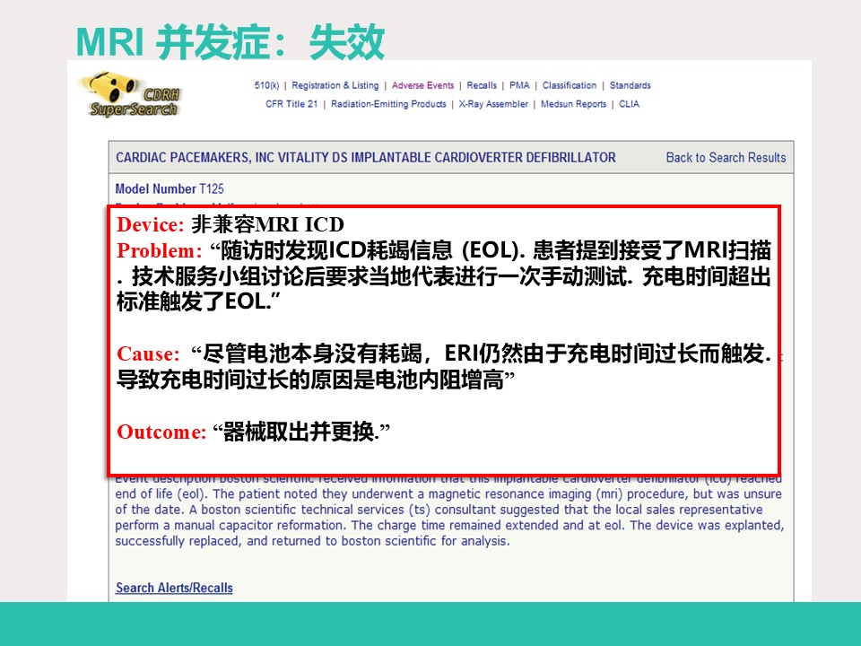Click the slide title 'MRI 并发症：失效'
Screen dimensions: 861x646
(x=230, y=42)
